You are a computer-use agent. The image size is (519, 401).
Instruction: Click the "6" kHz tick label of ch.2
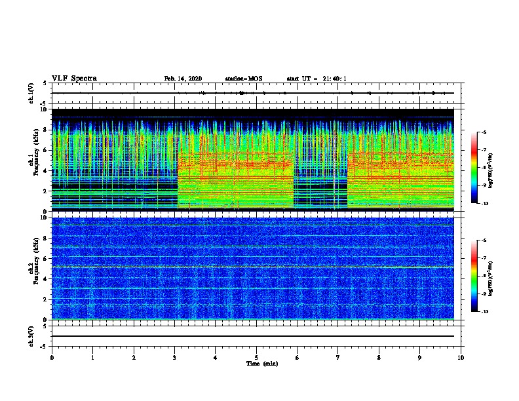tap(45, 258)
